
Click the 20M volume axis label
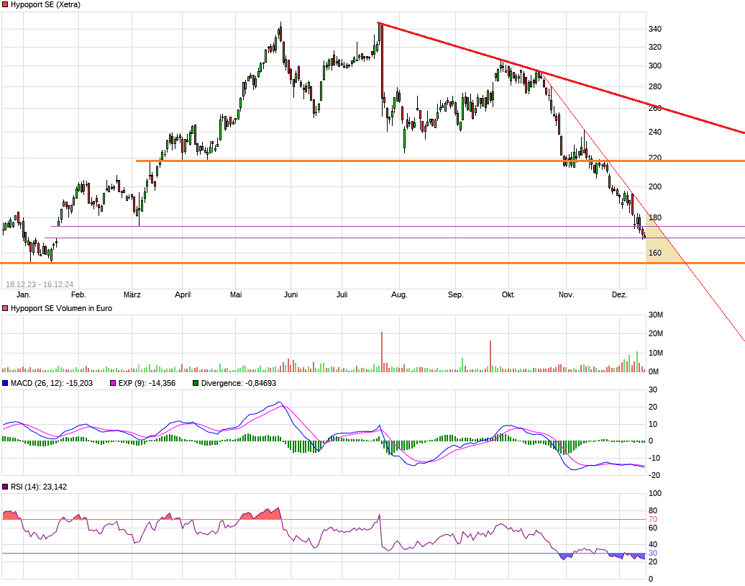656,333
